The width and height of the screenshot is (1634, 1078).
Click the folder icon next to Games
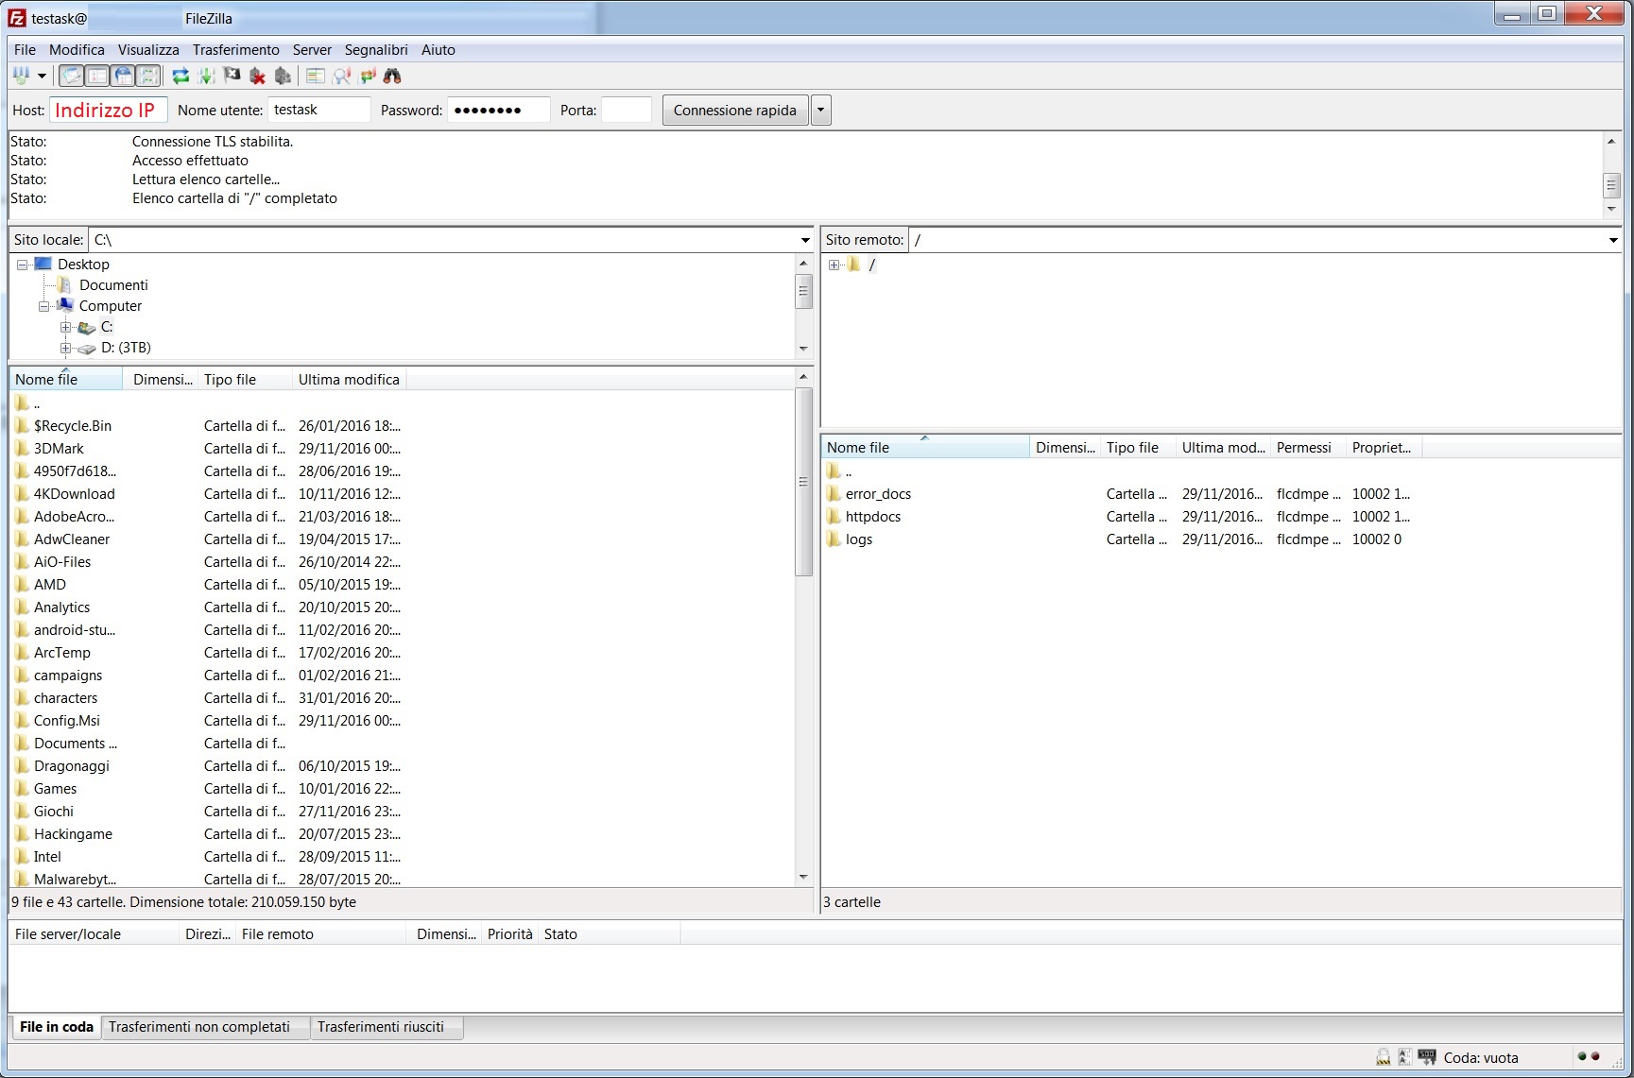click(22, 788)
